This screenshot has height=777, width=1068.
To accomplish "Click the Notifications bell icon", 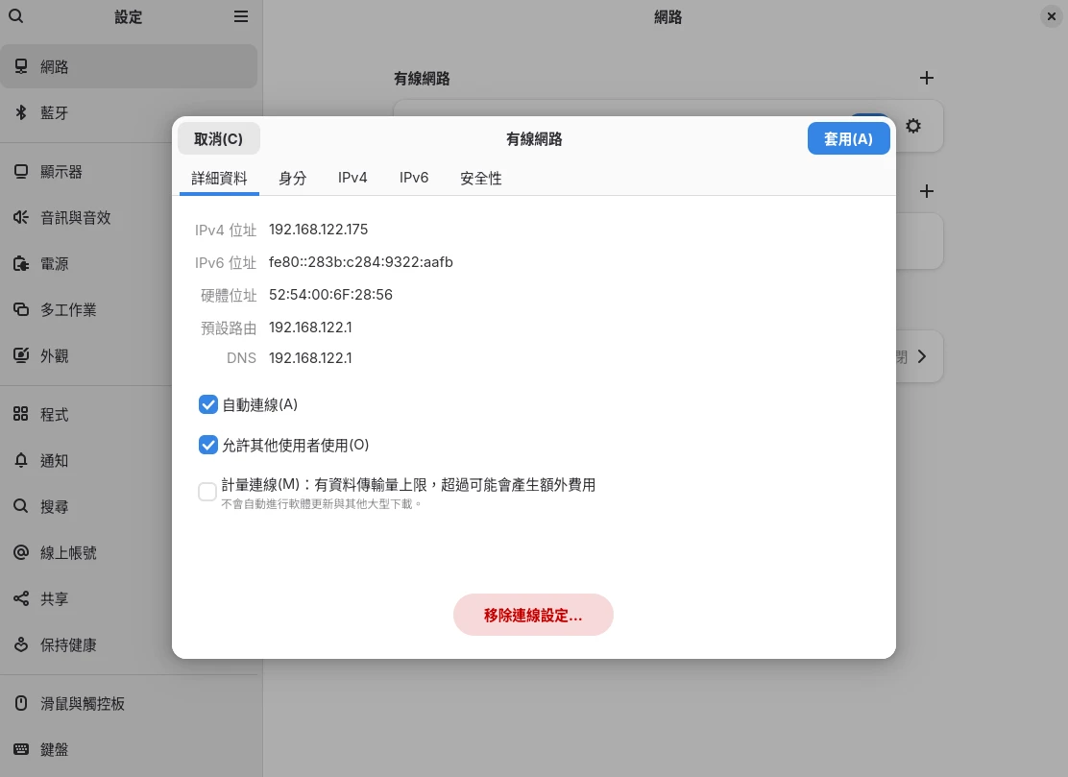I will (x=20, y=461).
